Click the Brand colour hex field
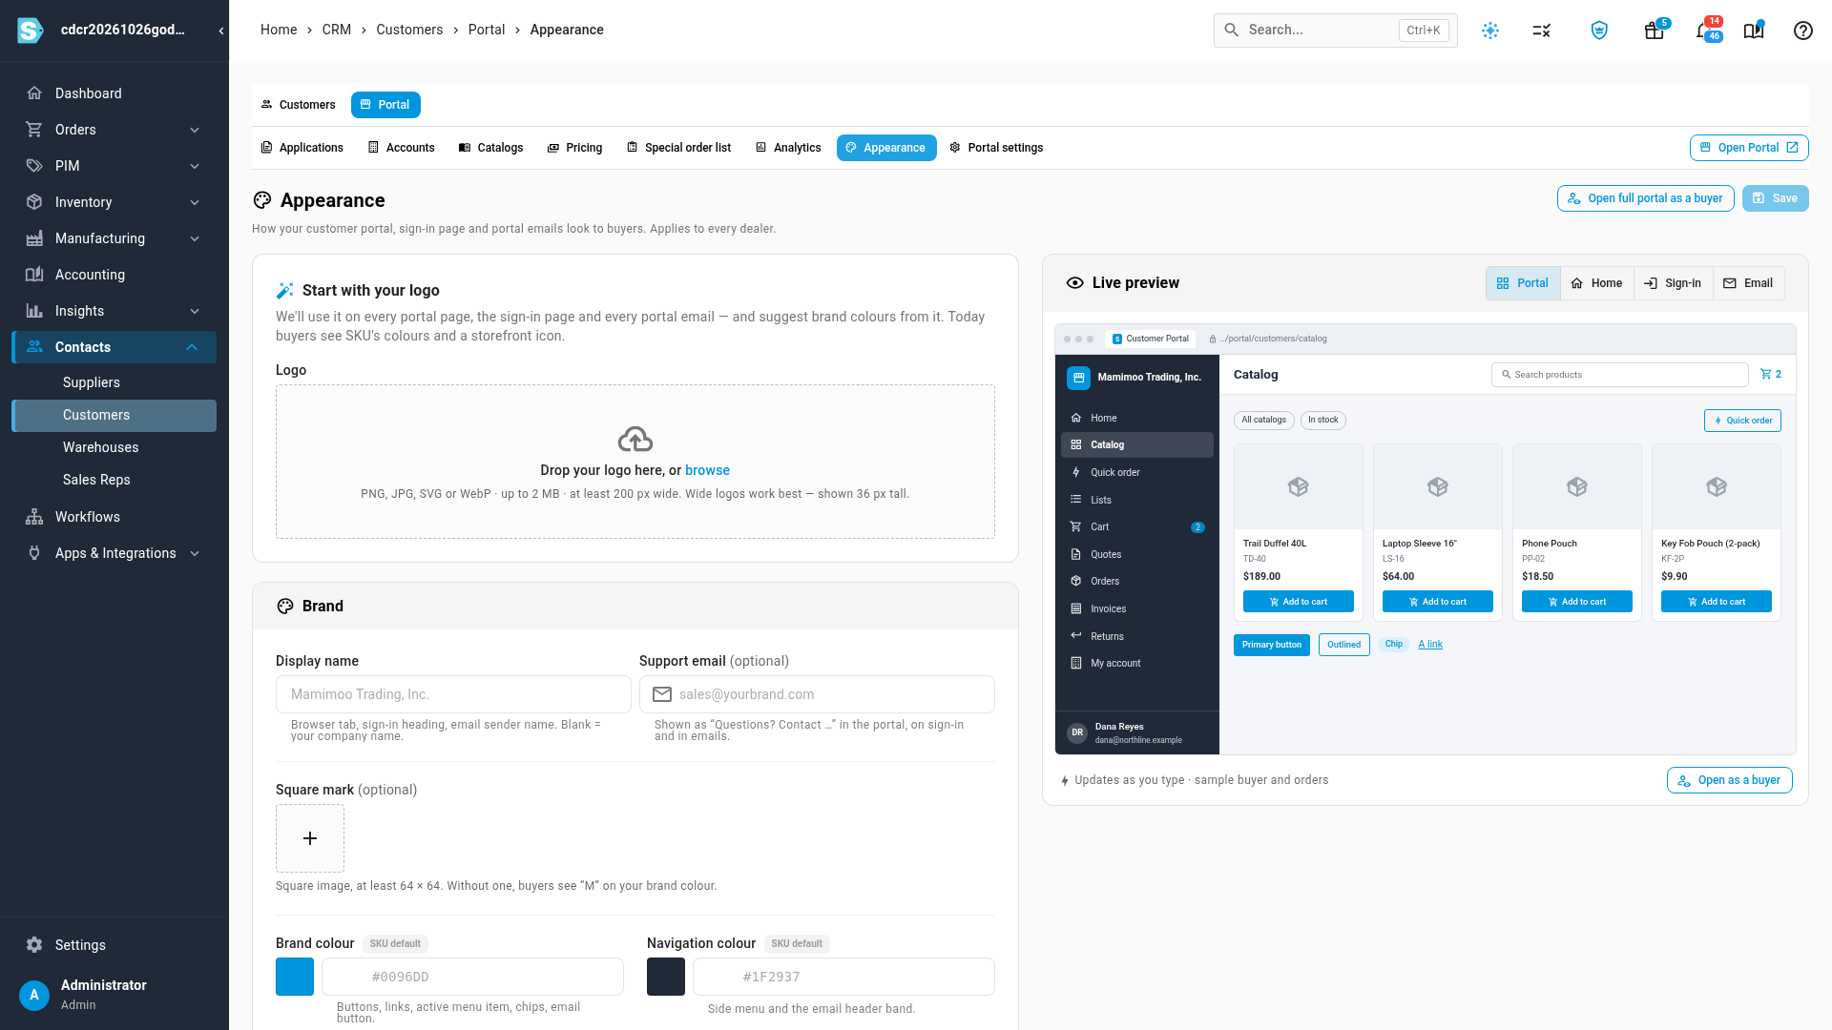Screen dimensions: 1832x1030 (x=473, y=977)
